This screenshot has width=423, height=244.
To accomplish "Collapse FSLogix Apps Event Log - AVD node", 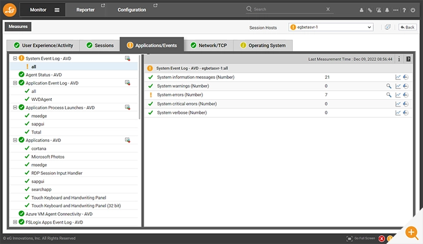I will point(15,222).
